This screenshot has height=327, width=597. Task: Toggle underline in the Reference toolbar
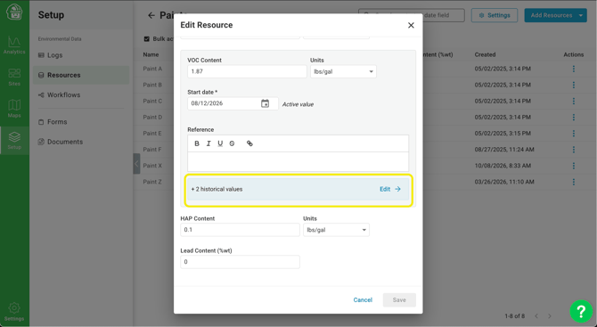[220, 143]
